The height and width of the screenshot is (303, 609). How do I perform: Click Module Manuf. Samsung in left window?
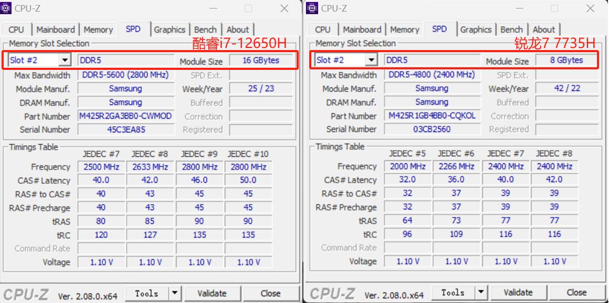tap(126, 89)
